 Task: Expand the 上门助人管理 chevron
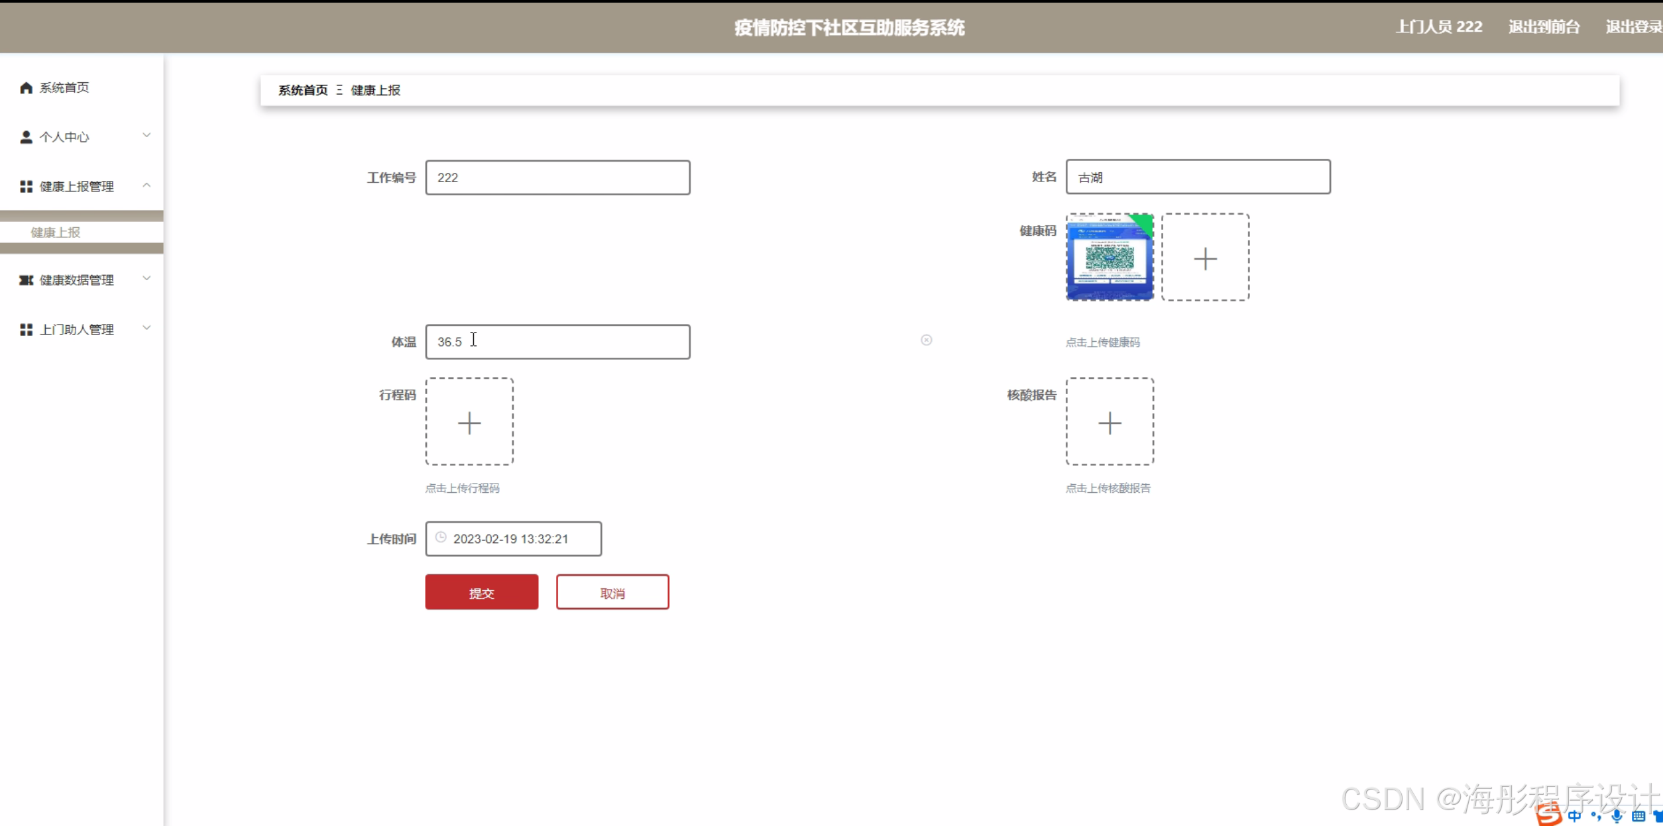tap(146, 328)
